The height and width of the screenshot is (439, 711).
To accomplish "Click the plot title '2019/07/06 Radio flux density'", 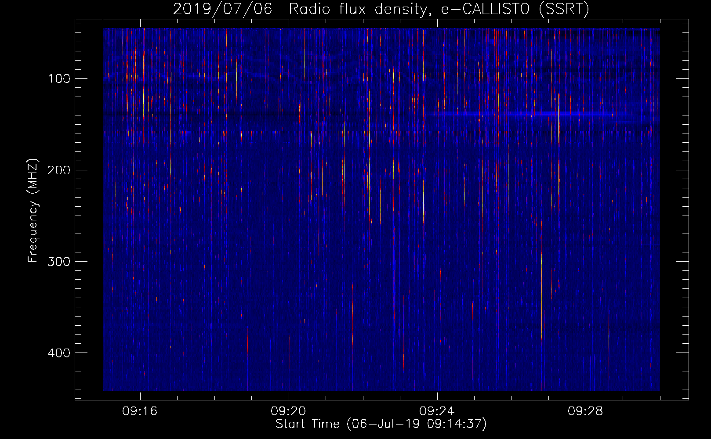I will coord(381,9).
